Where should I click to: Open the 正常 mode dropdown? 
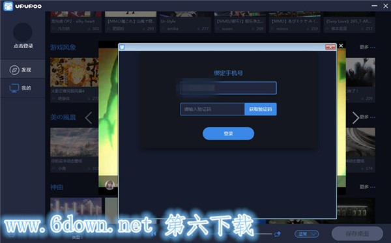coord(307,234)
